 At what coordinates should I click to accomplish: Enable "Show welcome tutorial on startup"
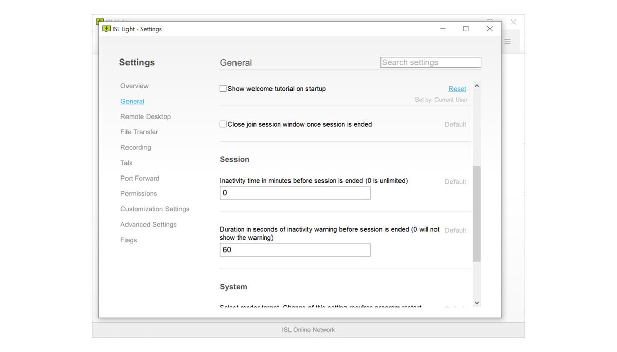pyautogui.click(x=223, y=88)
